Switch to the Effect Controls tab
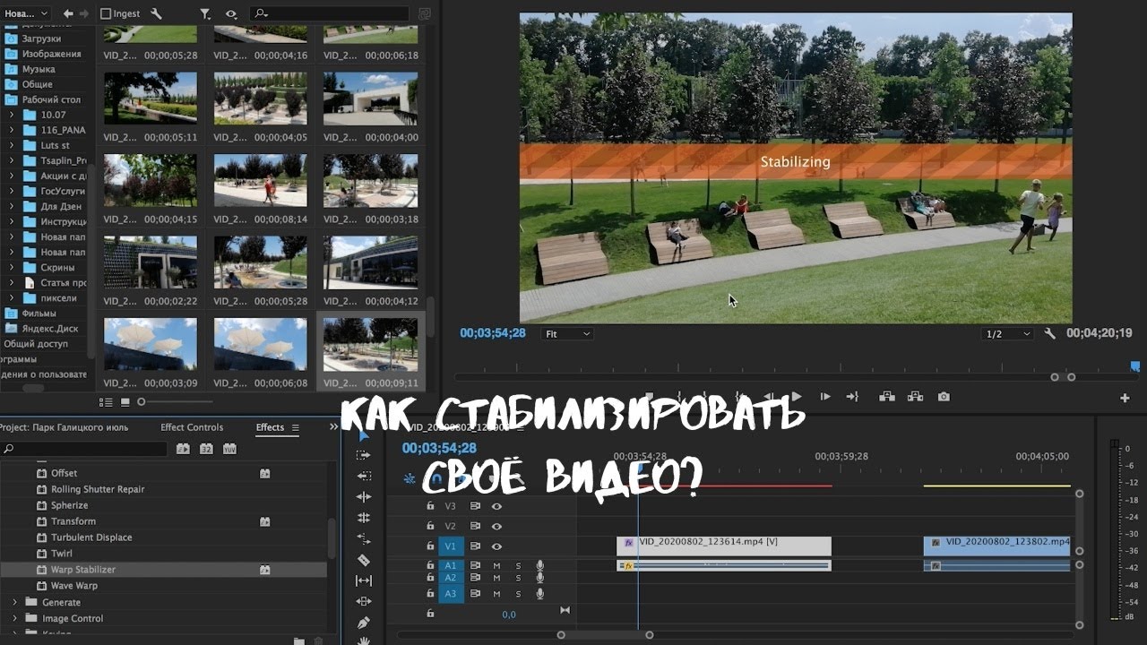This screenshot has height=645, width=1147. click(x=192, y=427)
